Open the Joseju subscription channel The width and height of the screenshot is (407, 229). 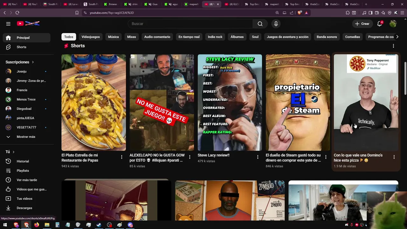[27, 72]
